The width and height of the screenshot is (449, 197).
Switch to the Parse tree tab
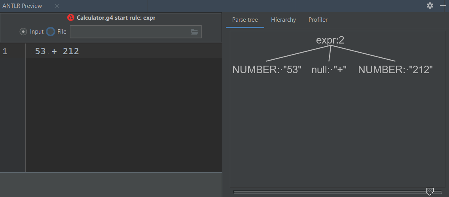pyautogui.click(x=245, y=20)
